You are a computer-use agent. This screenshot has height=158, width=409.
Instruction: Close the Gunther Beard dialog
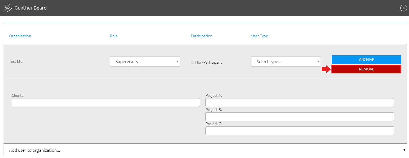coord(404,8)
